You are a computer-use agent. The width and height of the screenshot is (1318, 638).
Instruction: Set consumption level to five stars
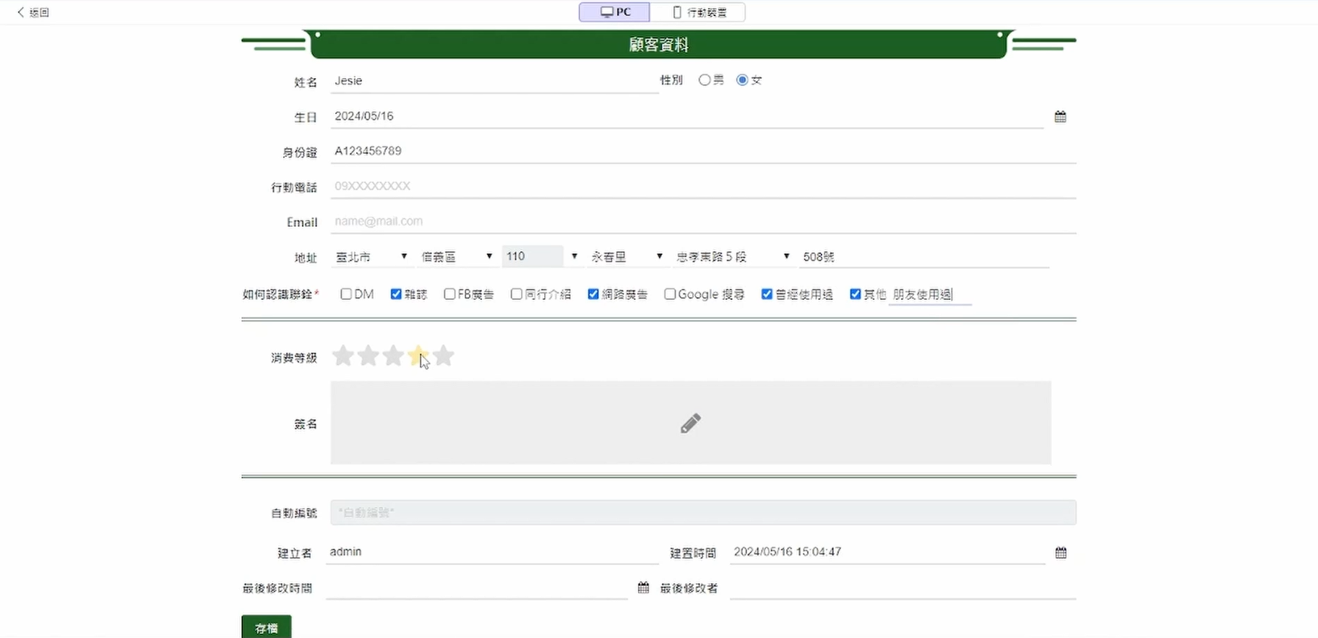(444, 355)
